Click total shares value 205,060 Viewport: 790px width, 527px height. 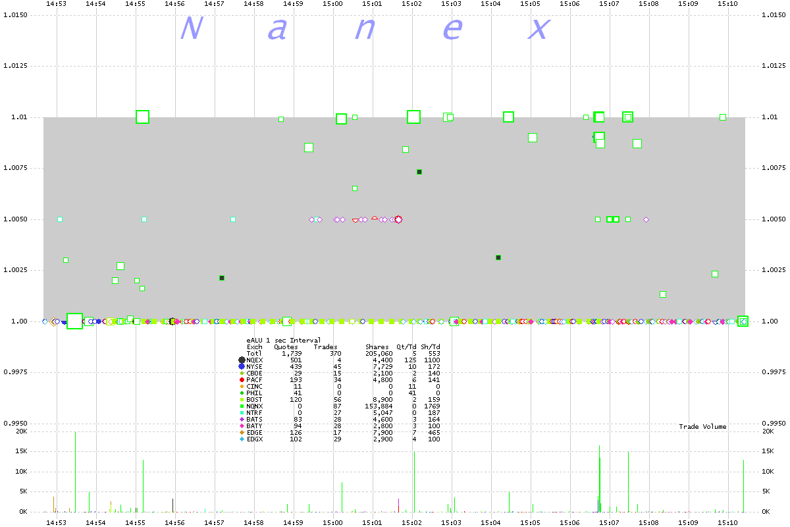pos(379,353)
